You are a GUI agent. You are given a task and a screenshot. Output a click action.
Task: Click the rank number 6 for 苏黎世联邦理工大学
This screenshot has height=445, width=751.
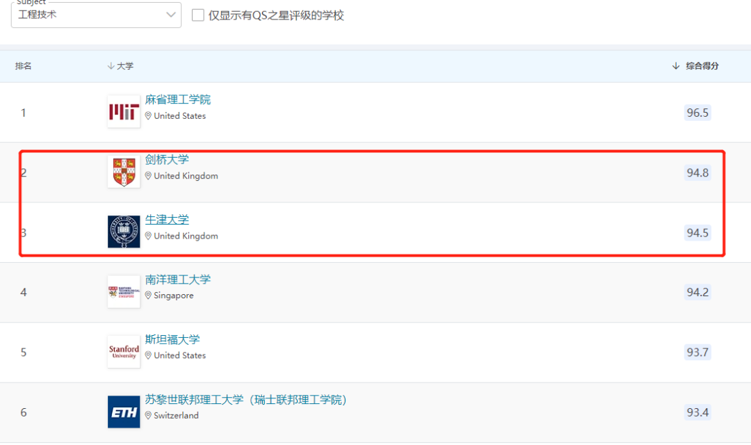click(x=24, y=412)
